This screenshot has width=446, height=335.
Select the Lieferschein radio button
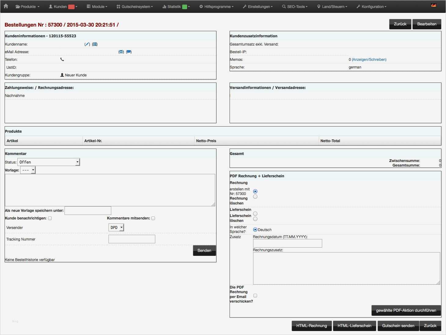pos(255,214)
